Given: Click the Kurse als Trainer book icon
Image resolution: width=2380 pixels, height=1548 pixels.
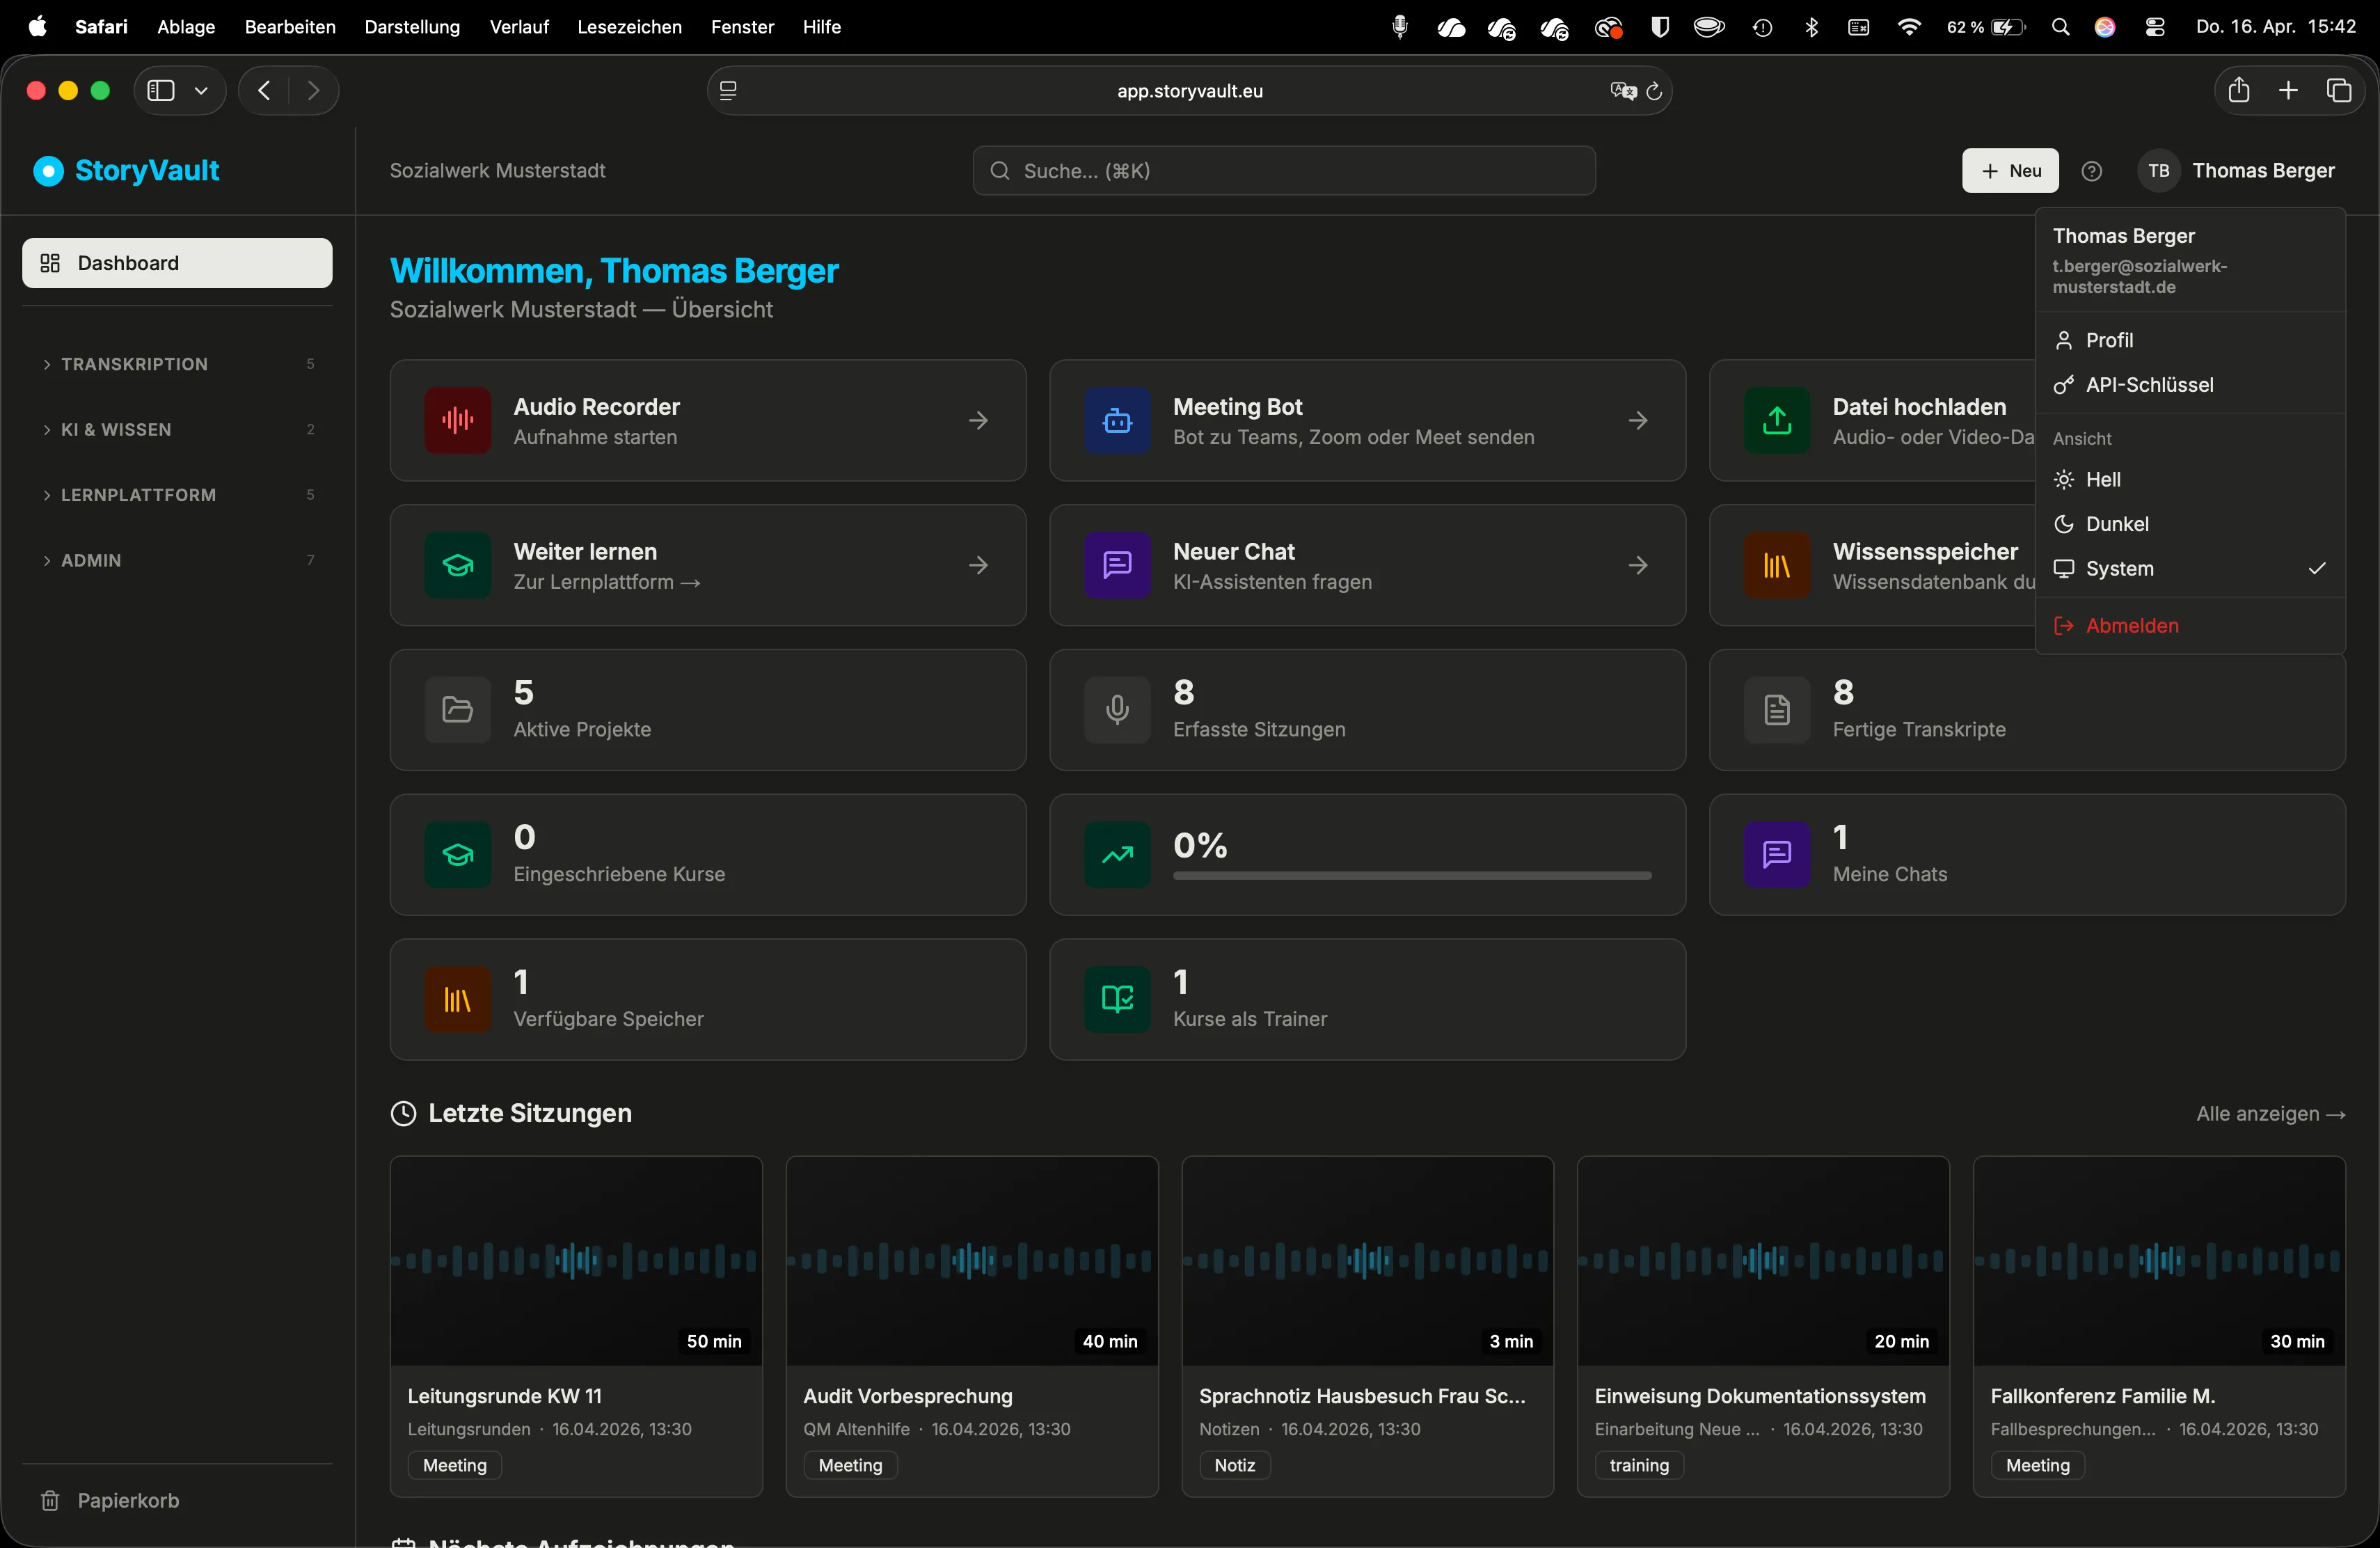Looking at the screenshot, I should pos(1117,1000).
